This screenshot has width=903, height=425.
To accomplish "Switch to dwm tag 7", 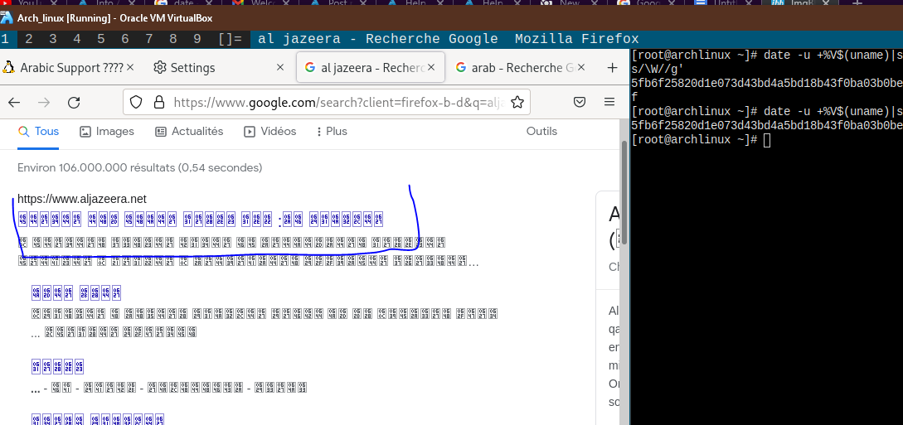I will [149, 39].
